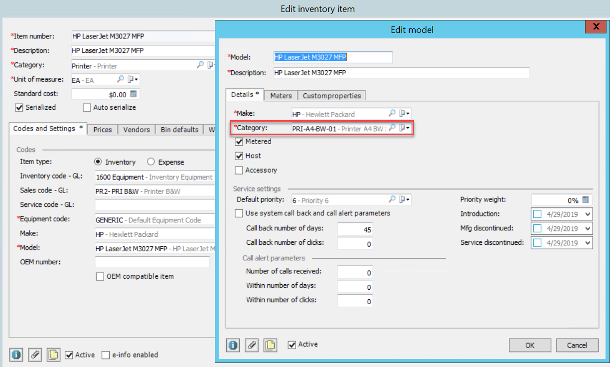This screenshot has height=367, width=610.
Task: Cancel the Edit model dialog
Action: point(577,345)
